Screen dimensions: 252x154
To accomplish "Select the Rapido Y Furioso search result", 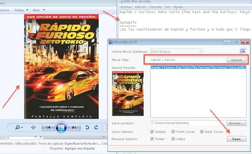I will point(198,68).
